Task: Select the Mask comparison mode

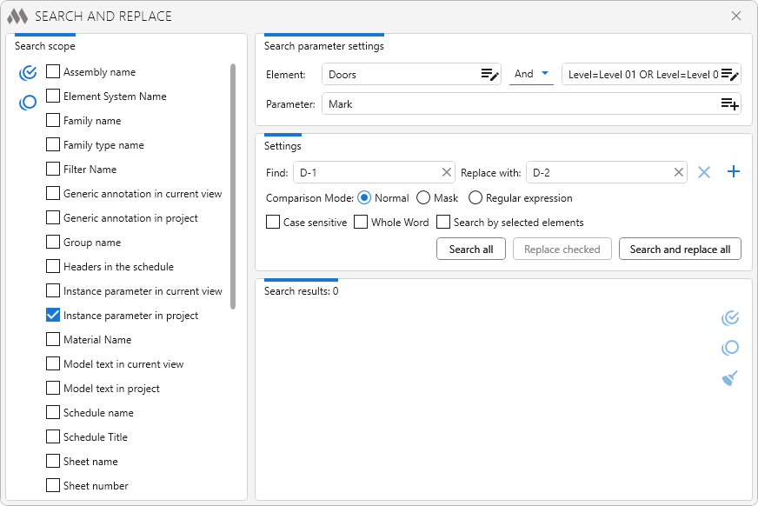Action: [x=423, y=198]
